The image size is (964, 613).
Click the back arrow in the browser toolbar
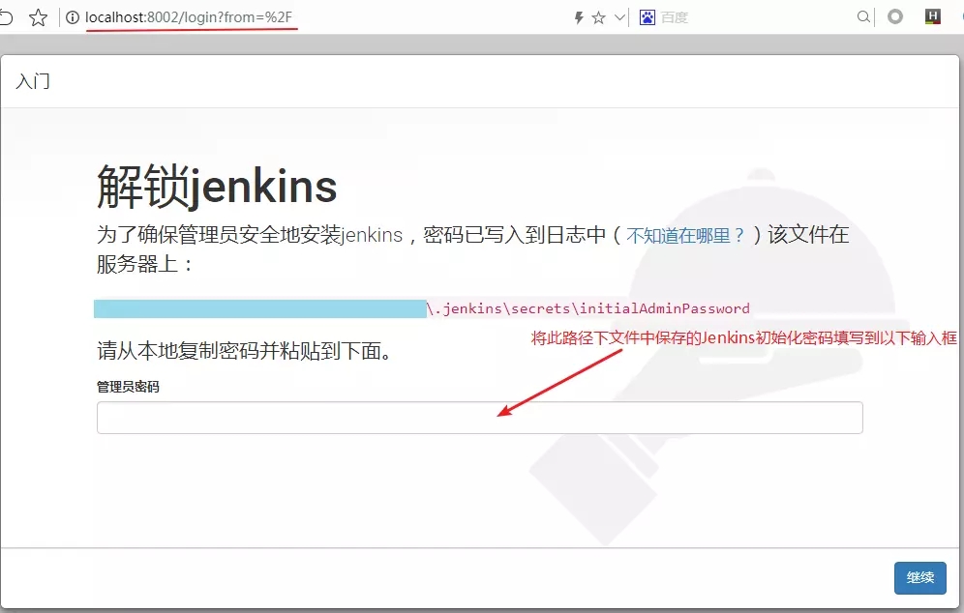pyautogui.click(x=8, y=16)
